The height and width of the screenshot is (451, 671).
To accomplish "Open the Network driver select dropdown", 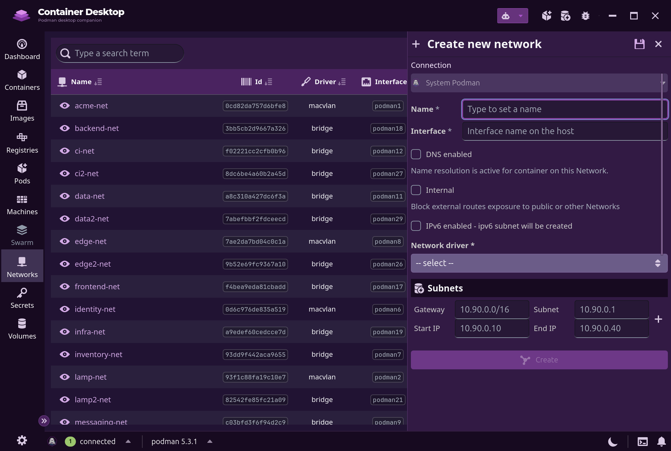I will (x=539, y=263).
